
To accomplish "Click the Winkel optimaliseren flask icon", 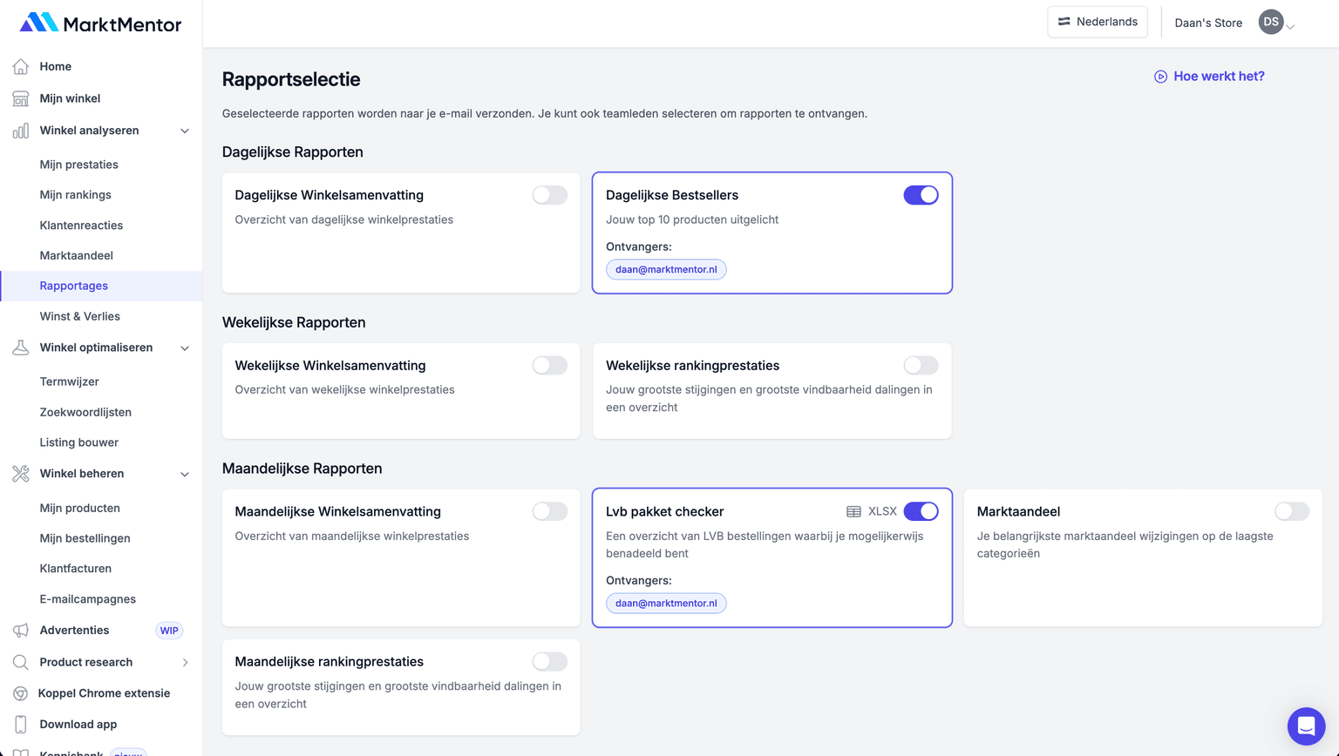I will pos(20,347).
